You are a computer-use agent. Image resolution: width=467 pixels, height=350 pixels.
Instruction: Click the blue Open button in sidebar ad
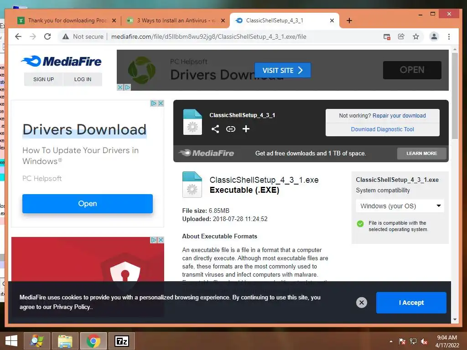[88, 204]
